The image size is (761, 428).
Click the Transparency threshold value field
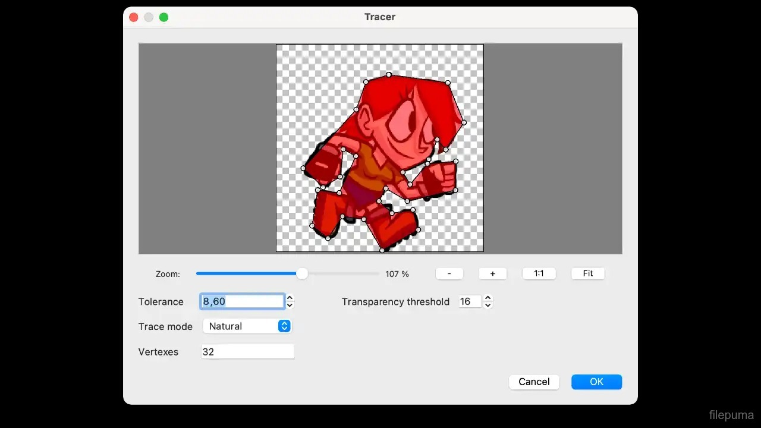coord(469,301)
